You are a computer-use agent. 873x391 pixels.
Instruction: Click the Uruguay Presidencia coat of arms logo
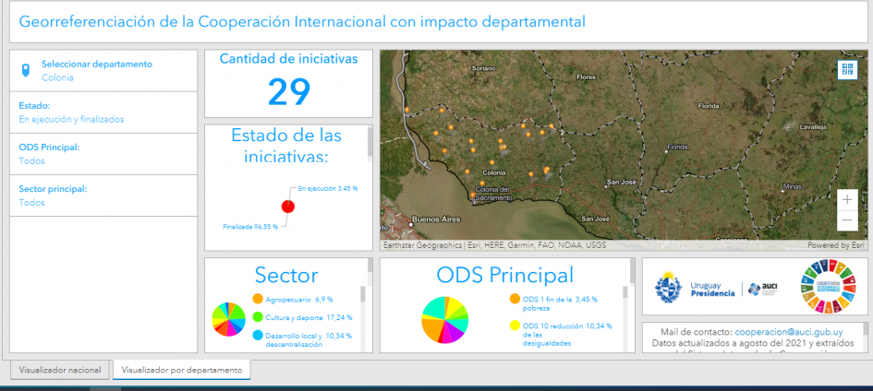tap(668, 286)
